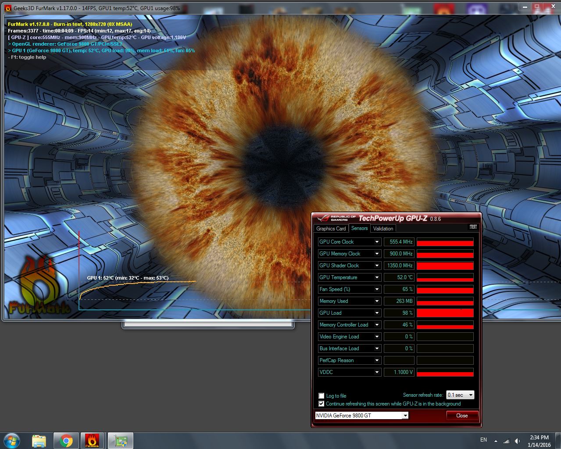The height and width of the screenshot is (449, 561).
Task: Click the Close button in GPU-Z
Action: [x=462, y=416]
